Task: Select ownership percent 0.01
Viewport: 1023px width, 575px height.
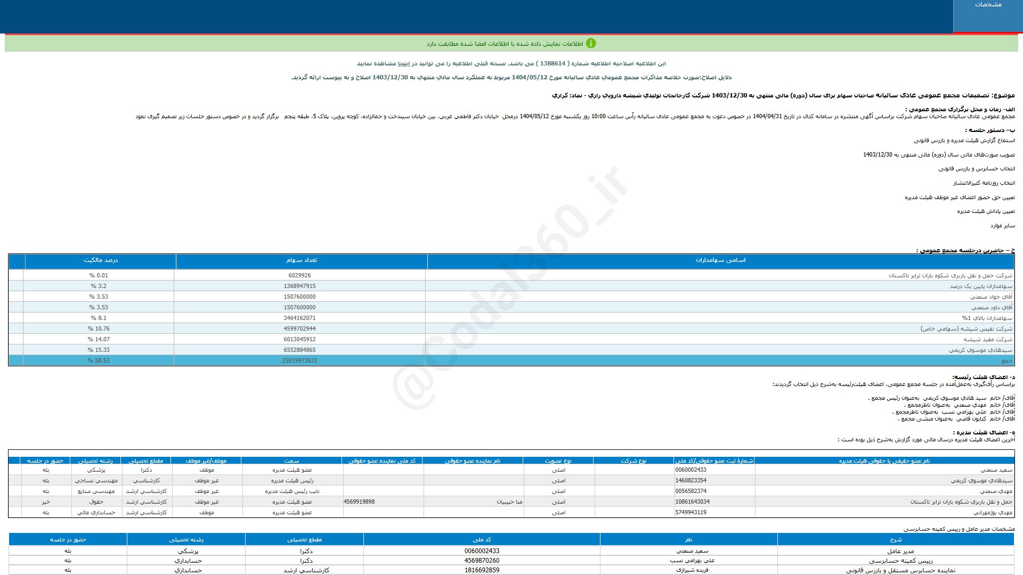Action: pyautogui.click(x=99, y=276)
